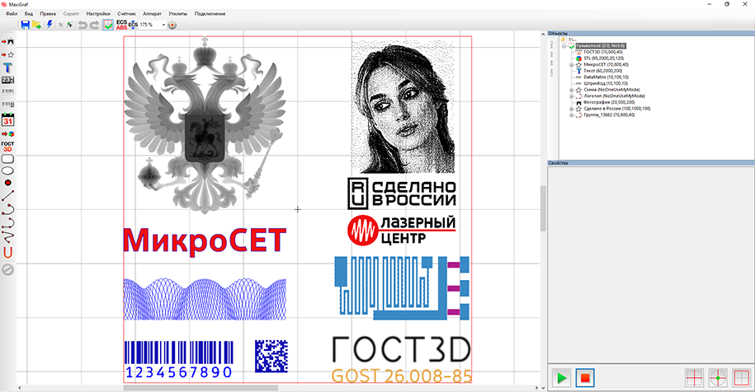Select Фотография (20,500,200) tree item

609,102
